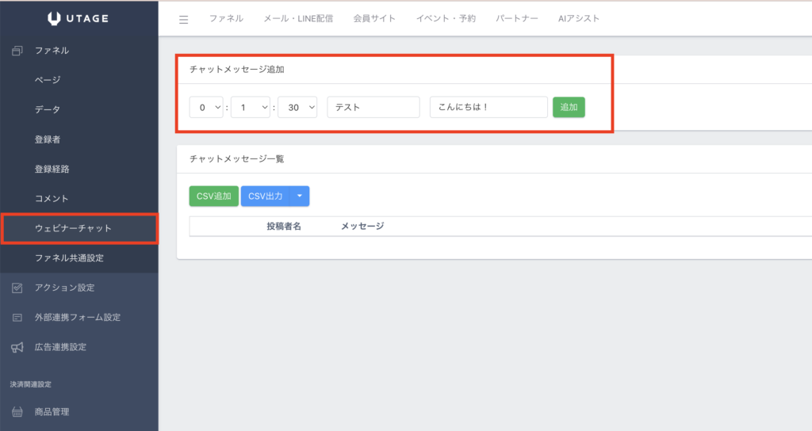The width and height of the screenshot is (812, 431).
Task: Click the 投稿者名 column header
Action: click(x=284, y=226)
